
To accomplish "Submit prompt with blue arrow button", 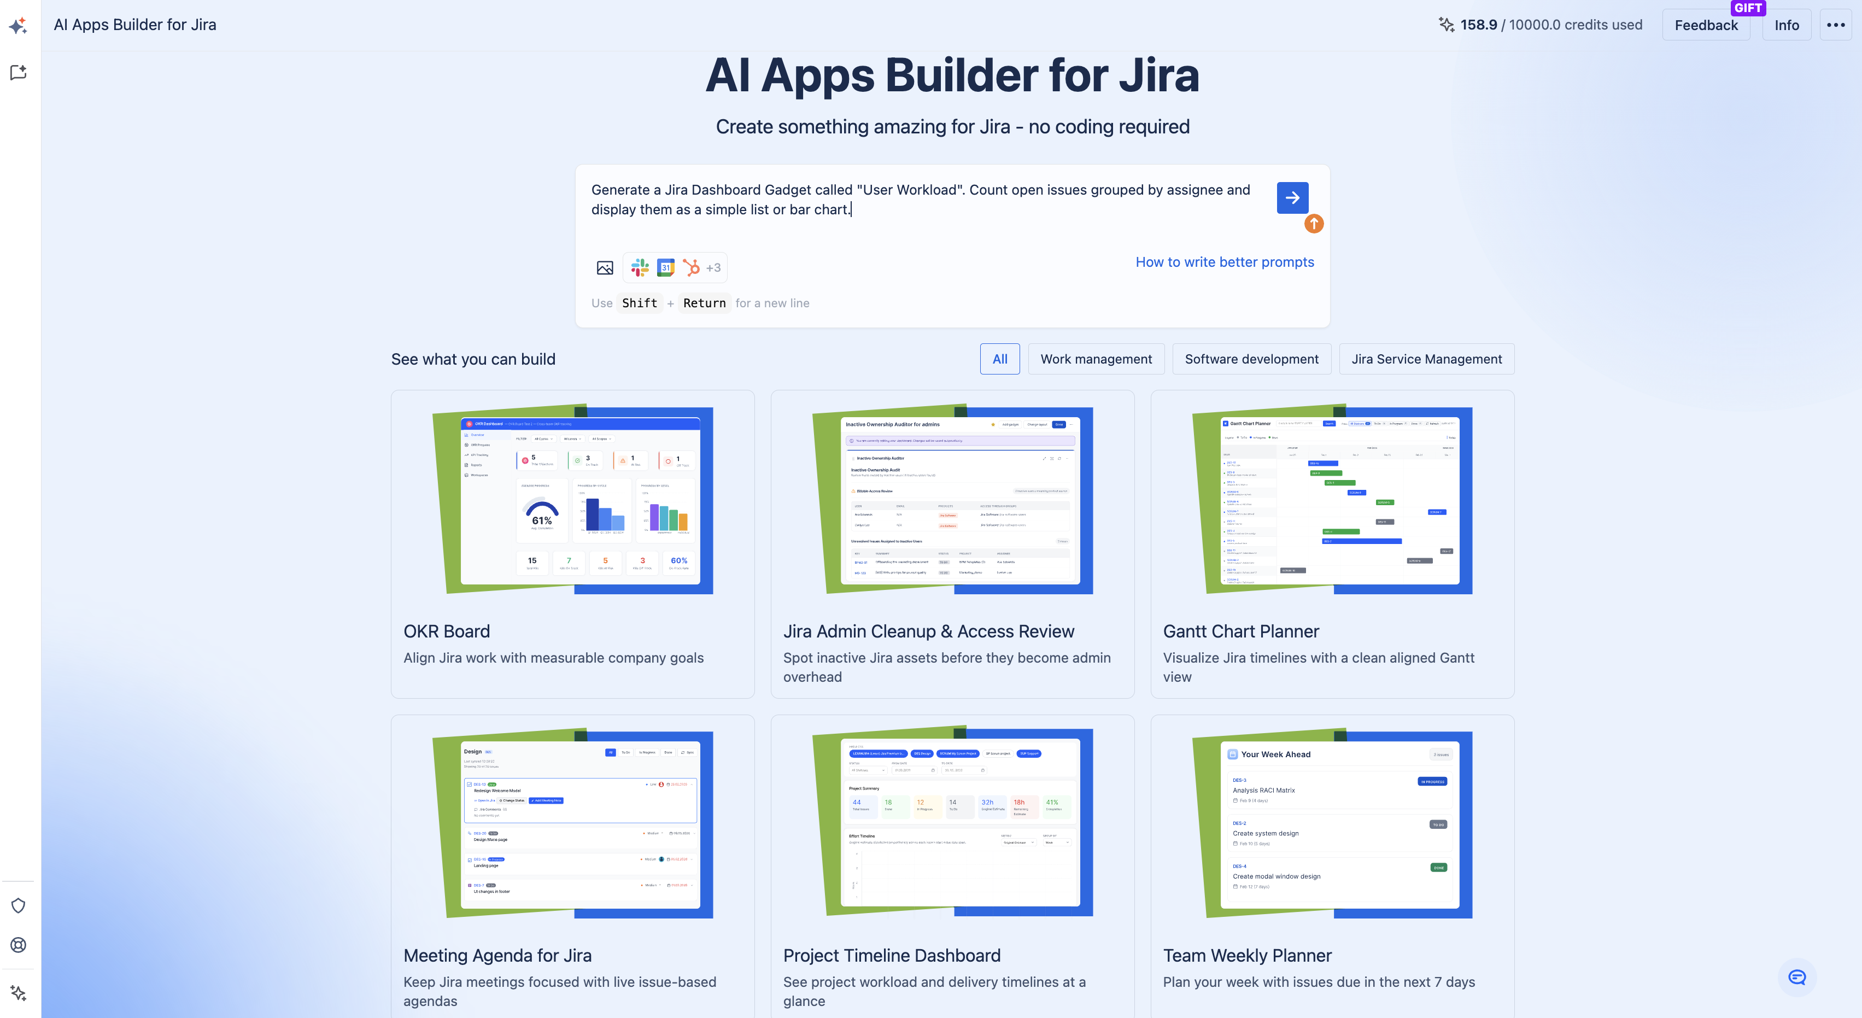I will (1292, 197).
